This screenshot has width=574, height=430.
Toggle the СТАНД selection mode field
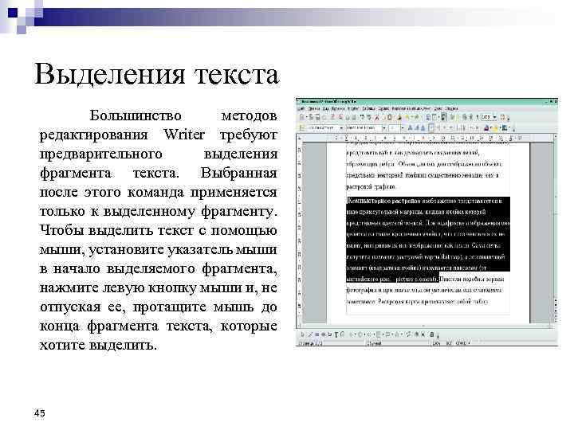coord(462,343)
